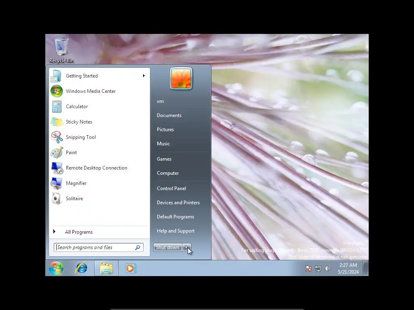Screen dimensions: 414x310
Task: Click the search magnifier icon
Action: point(137,247)
